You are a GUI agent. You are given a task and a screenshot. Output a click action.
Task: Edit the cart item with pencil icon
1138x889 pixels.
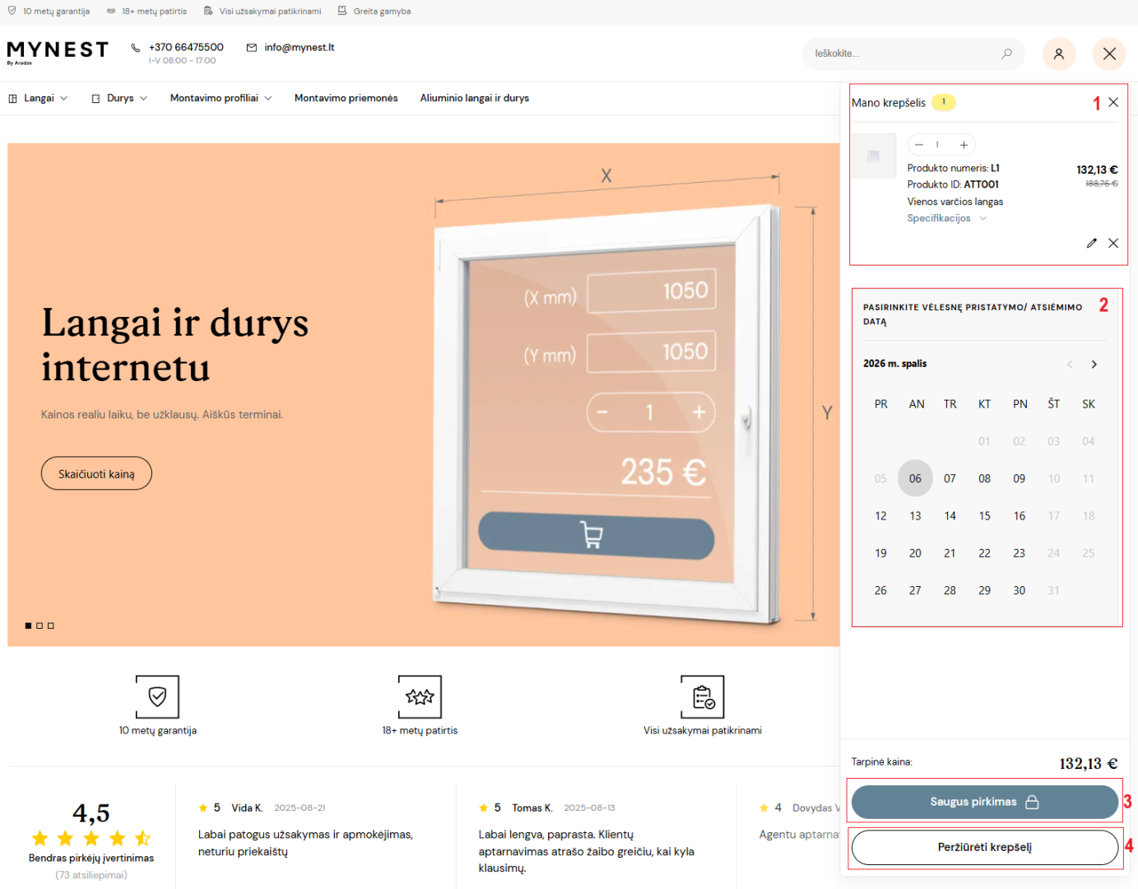[x=1092, y=243]
